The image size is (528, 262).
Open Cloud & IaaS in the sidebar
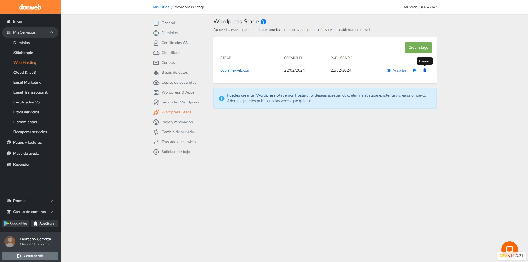pos(25,72)
